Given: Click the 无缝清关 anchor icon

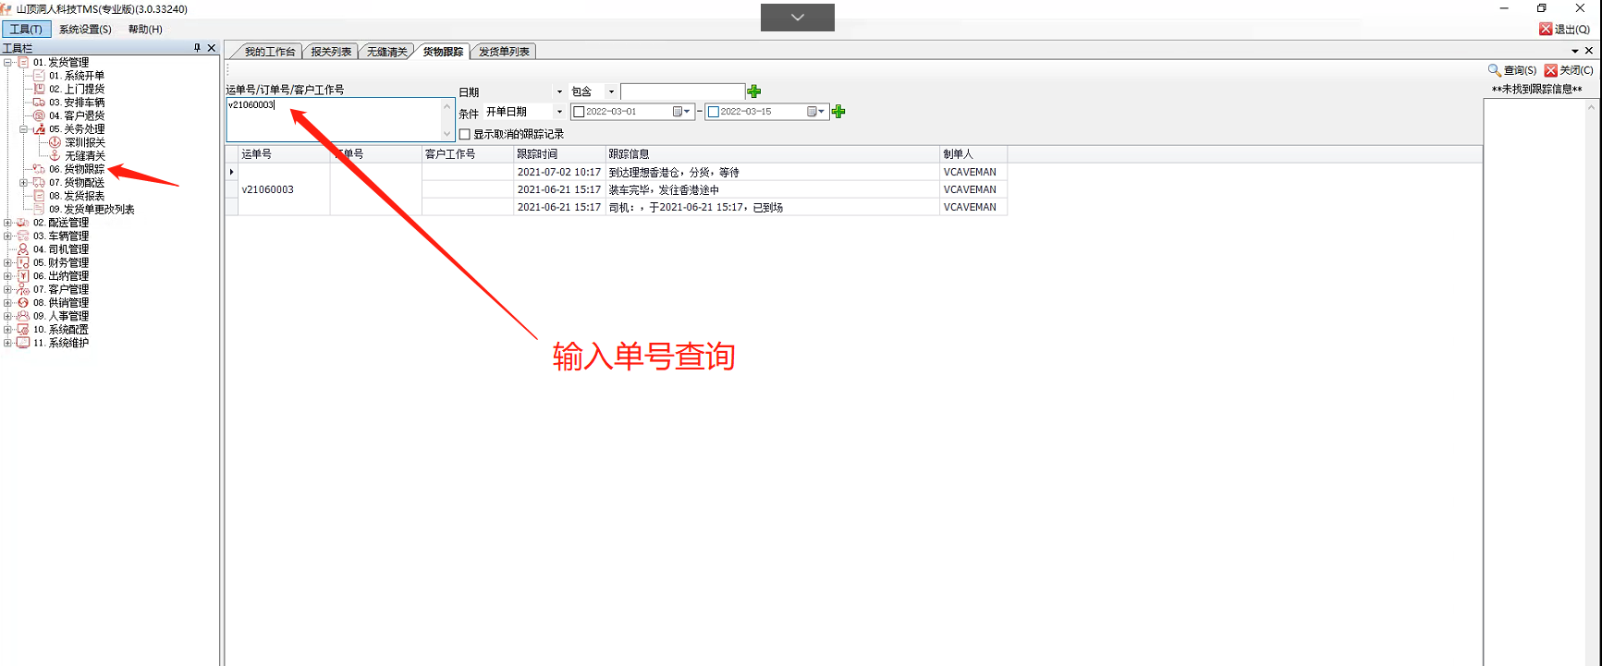Looking at the screenshot, I should (55, 156).
